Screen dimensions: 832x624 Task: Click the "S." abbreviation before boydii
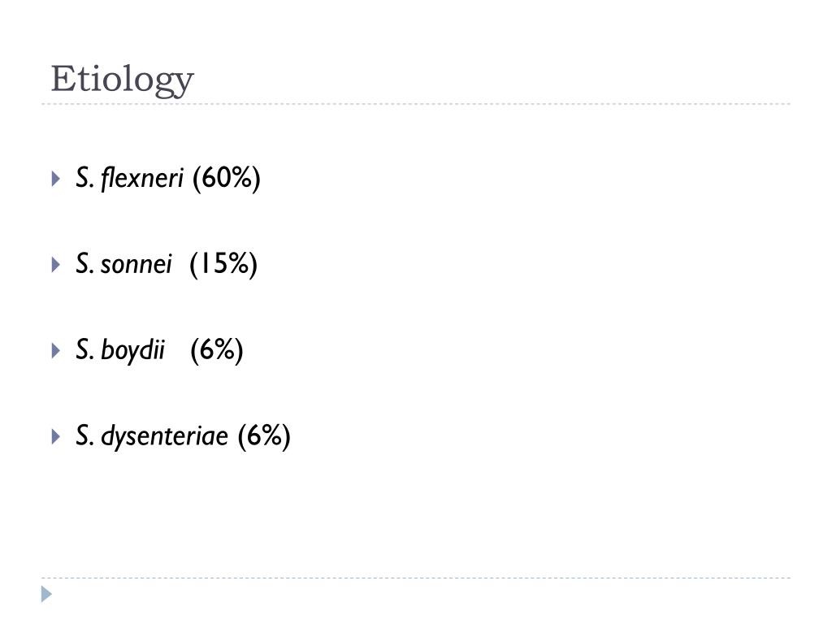84,349
